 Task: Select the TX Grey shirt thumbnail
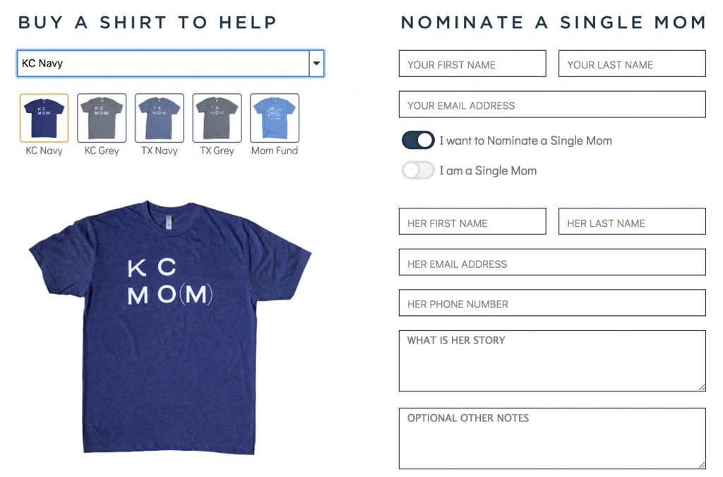click(217, 118)
